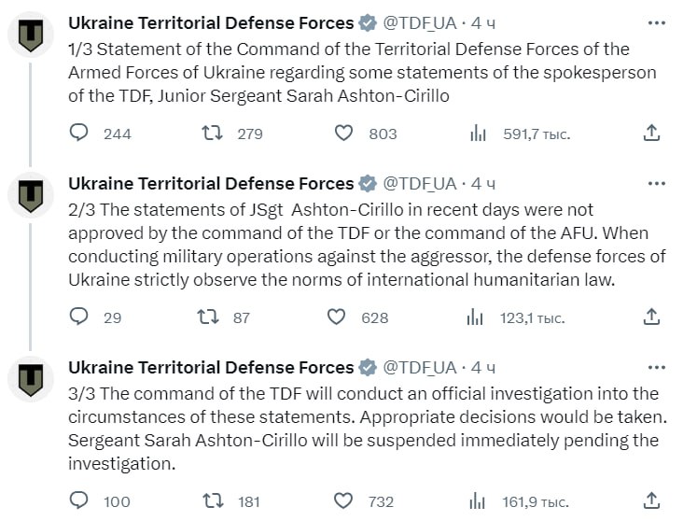Open Ukraine Territorial Defense Forces profile from first tweet
This screenshot has height=521, width=683.
211,23
